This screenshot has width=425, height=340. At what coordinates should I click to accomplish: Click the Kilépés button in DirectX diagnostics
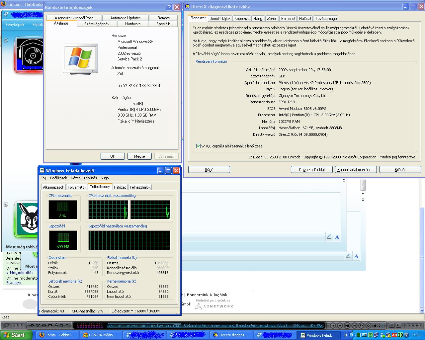coord(400,170)
